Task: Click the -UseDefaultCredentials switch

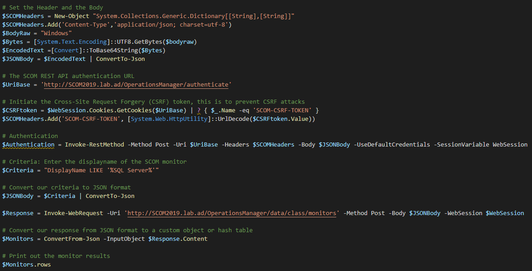Action: pyautogui.click(x=392, y=144)
